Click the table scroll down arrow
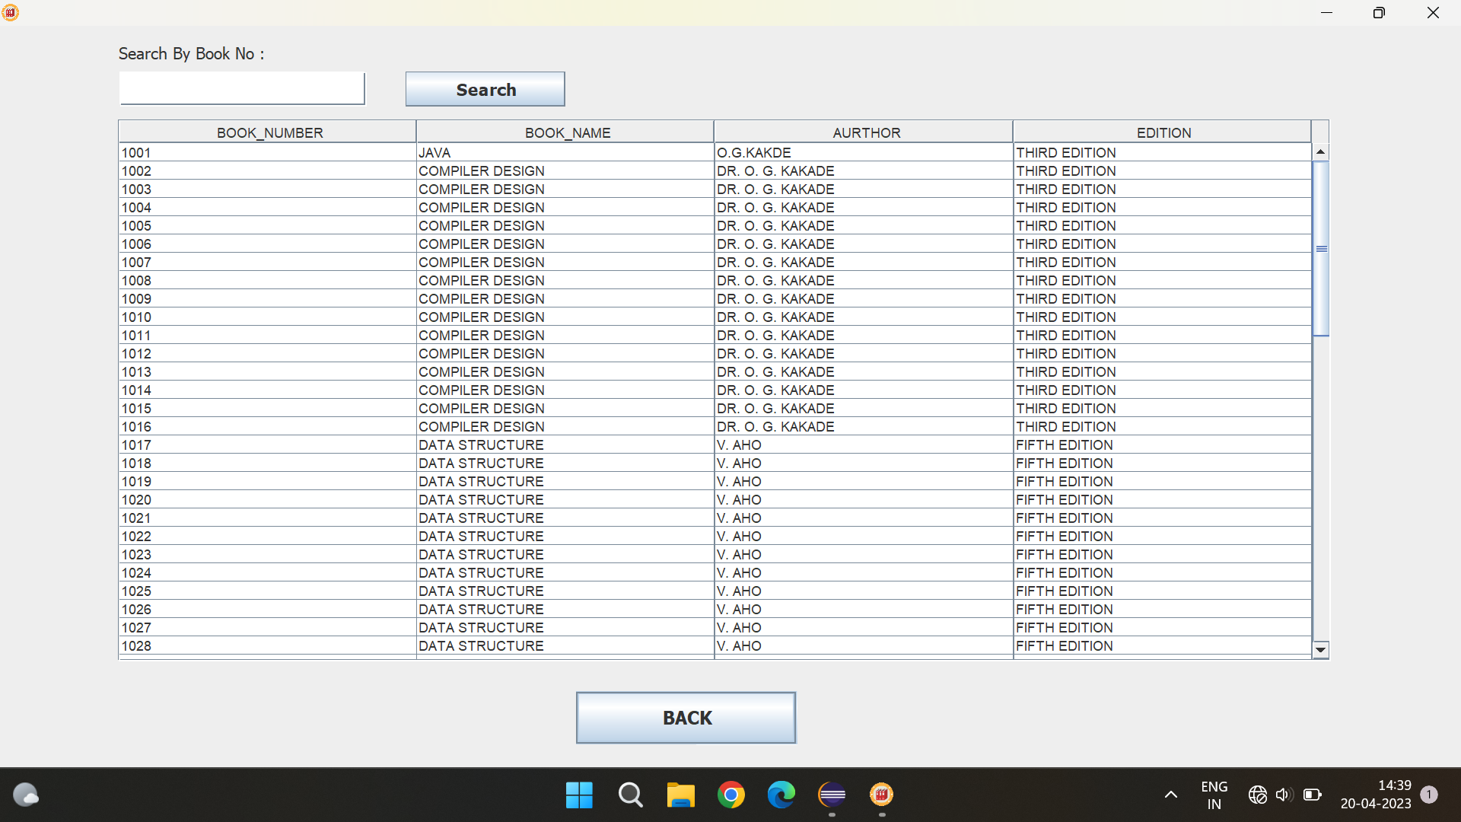1461x822 pixels. point(1321,650)
